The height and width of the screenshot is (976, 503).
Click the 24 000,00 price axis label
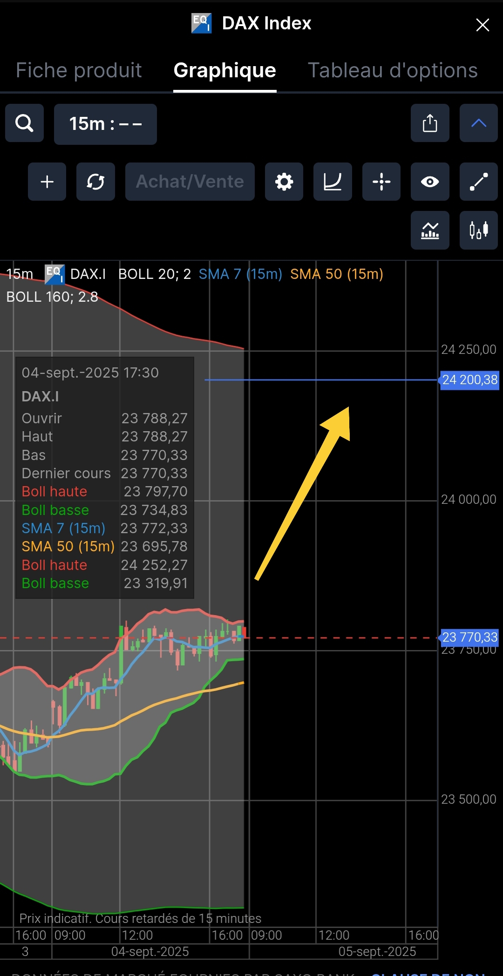(469, 499)
